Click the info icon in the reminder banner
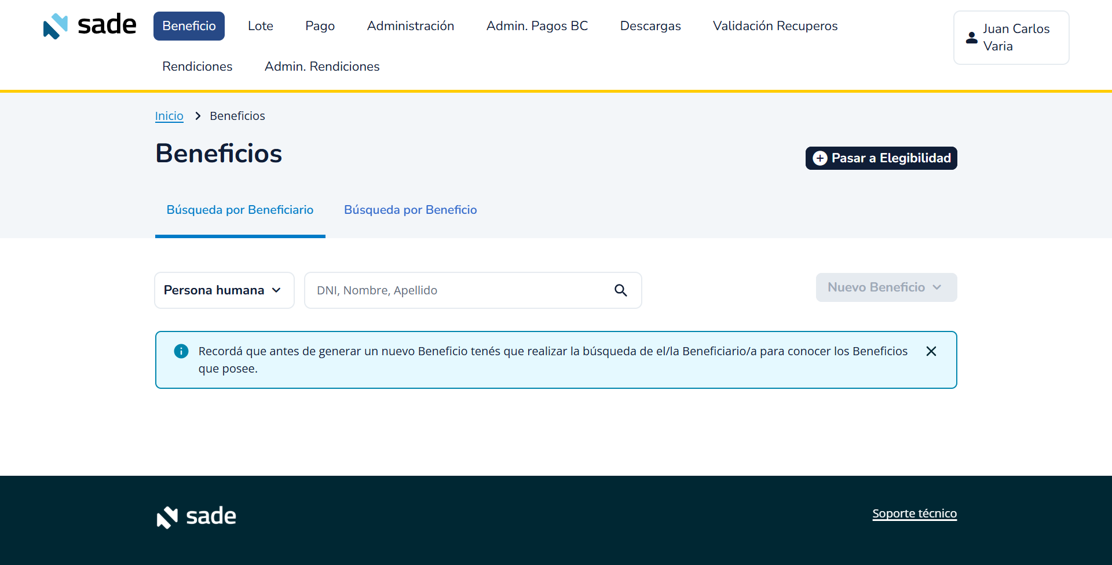 pyautogui.click(x=181, y=351)
